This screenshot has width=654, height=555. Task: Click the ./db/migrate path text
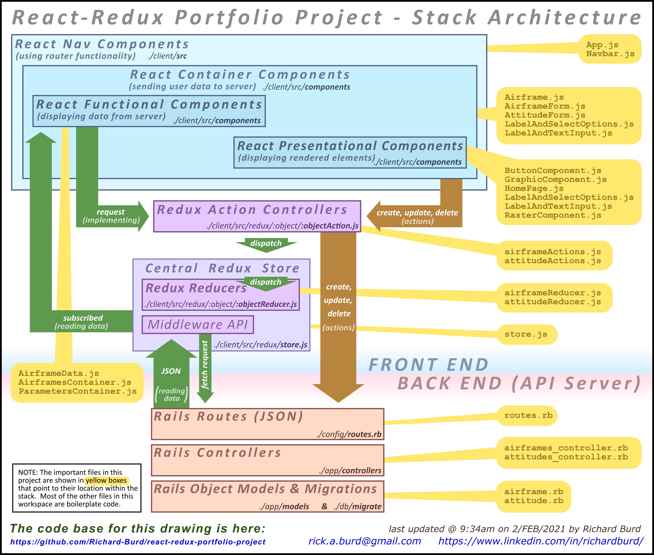pos(358,506)
